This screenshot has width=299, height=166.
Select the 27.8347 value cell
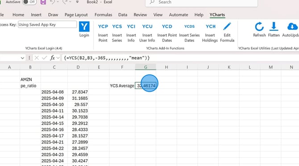[x=78, y=92]
